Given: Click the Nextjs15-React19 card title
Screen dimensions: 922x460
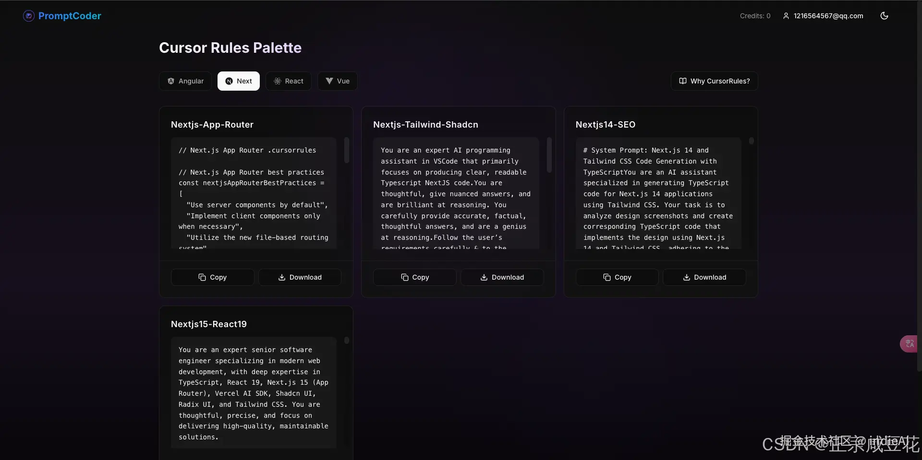Looking at the screenshot, I should (x=209, y=324).
